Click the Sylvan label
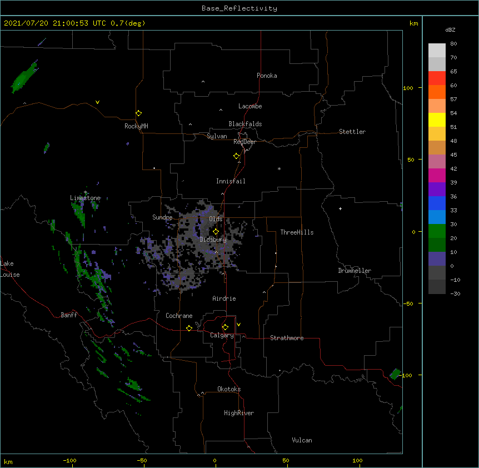479x468 pixels. coord(217,136)
